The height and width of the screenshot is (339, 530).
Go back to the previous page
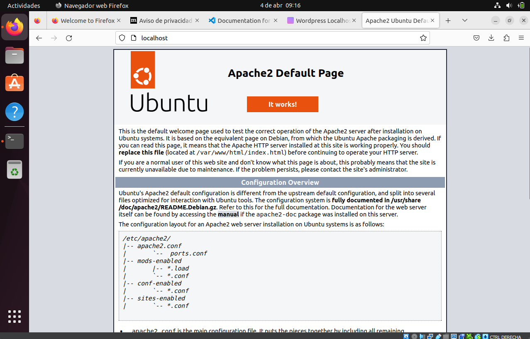(39, 38)
